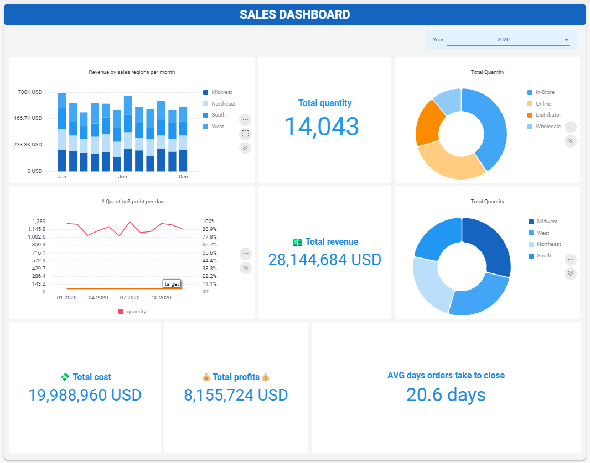Image resolution: width=590 pixels, height=463 pixels.
Task: Click the selection box icon on revenue chart
Action: click(x=245, y=134)
